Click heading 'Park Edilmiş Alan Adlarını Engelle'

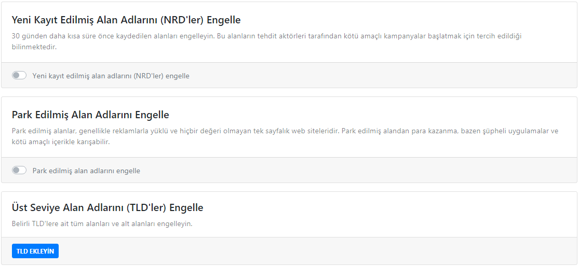(90, 115)
